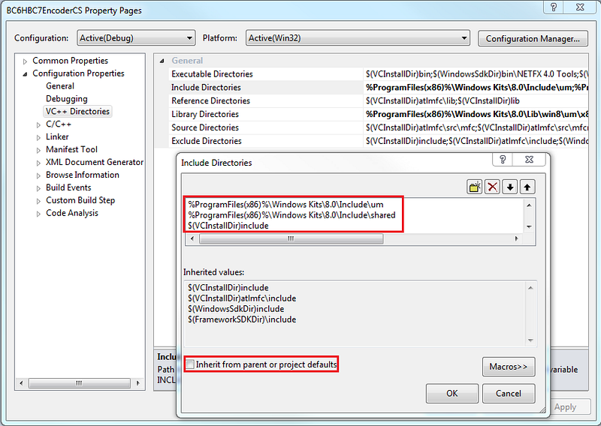Image resolution: width=601 pixels, height=426 pixels.
Task: Collapse the Configuration Properties node
Action: pos(25,73)
